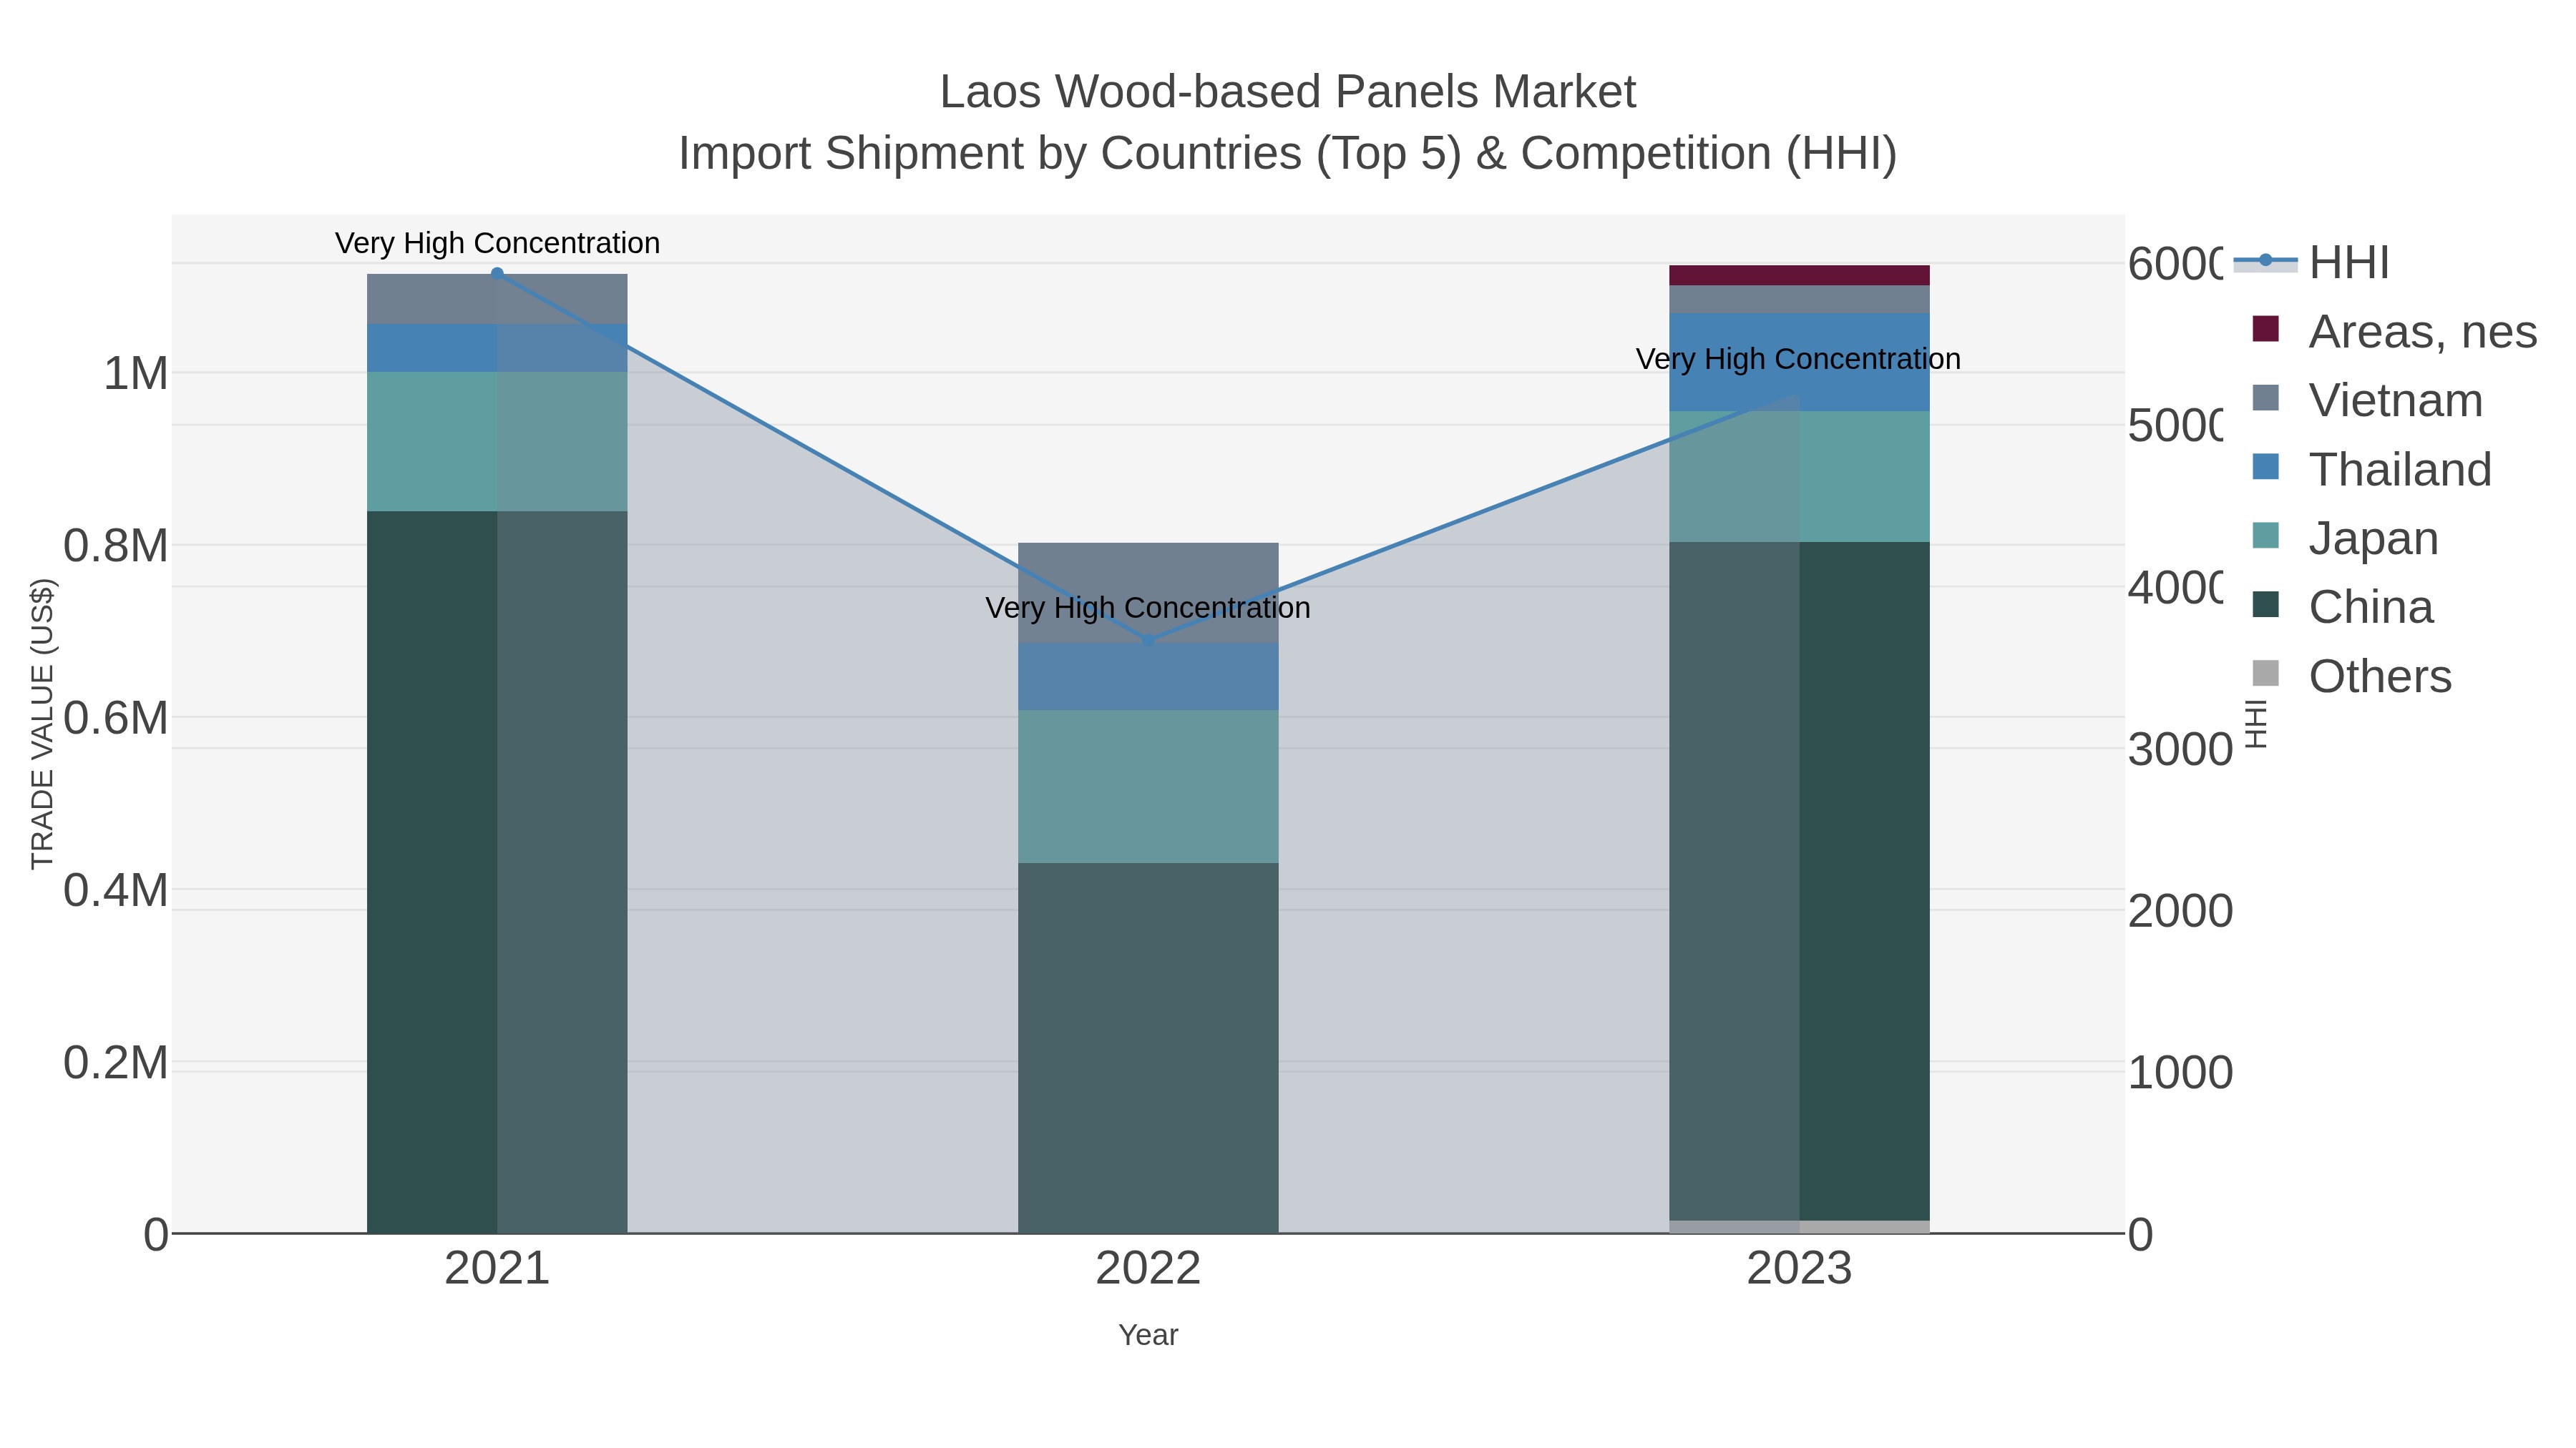The height and width of the screenshot is (1448, 2576).
Task: Click the Japan teal legend swatch
Action: click(2265, 536)
